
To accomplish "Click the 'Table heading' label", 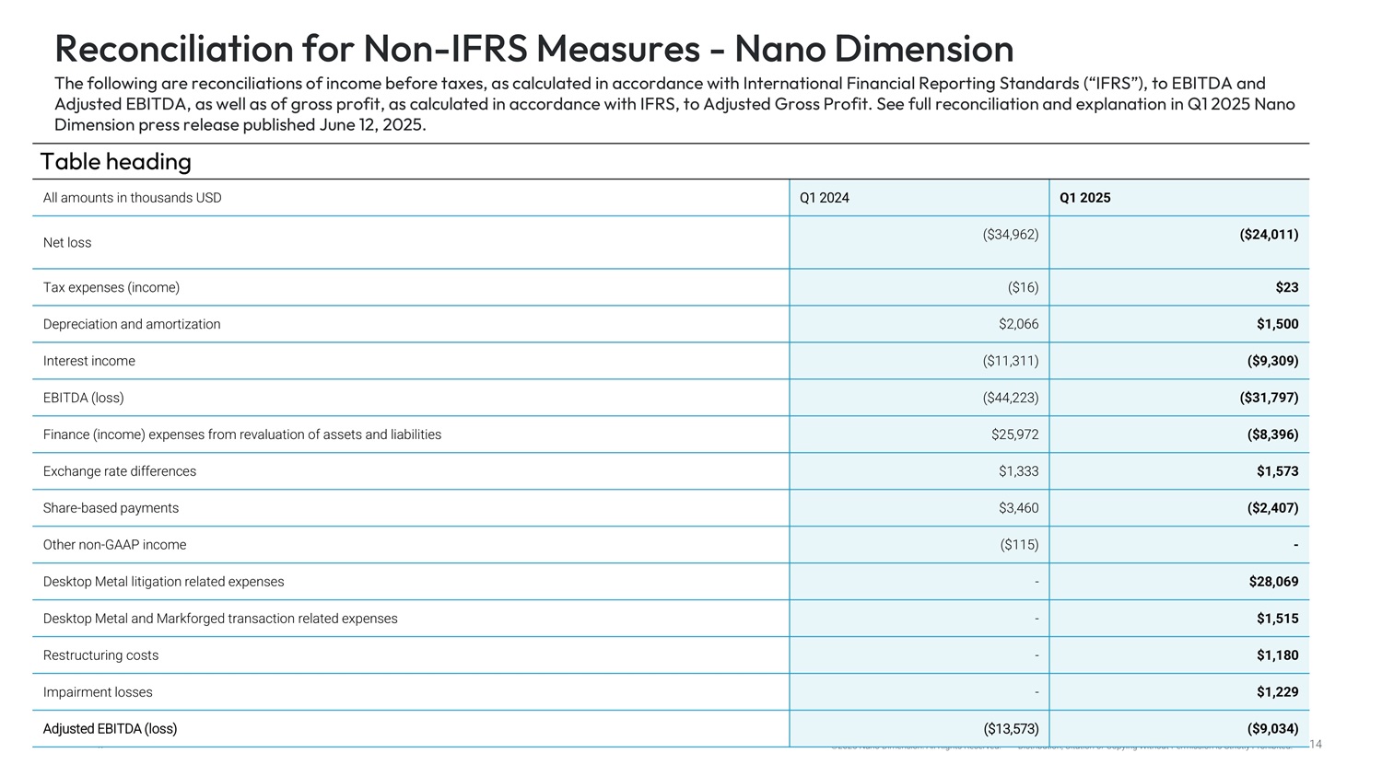I will (116, 162).
